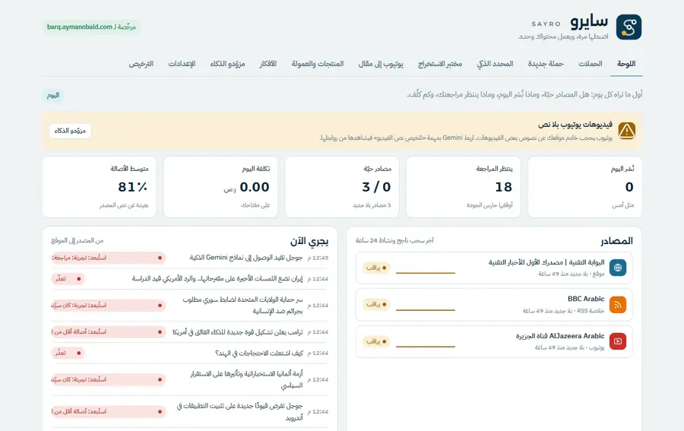Open item جوجل تفرض قيودًا جديدة على تثبيت
The width and height of the screenshot is (684, 431).
tap(239, 411)
